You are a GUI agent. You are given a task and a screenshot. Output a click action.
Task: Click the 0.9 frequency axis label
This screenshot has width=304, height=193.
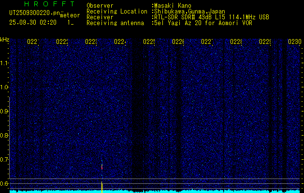pos(4,111)
